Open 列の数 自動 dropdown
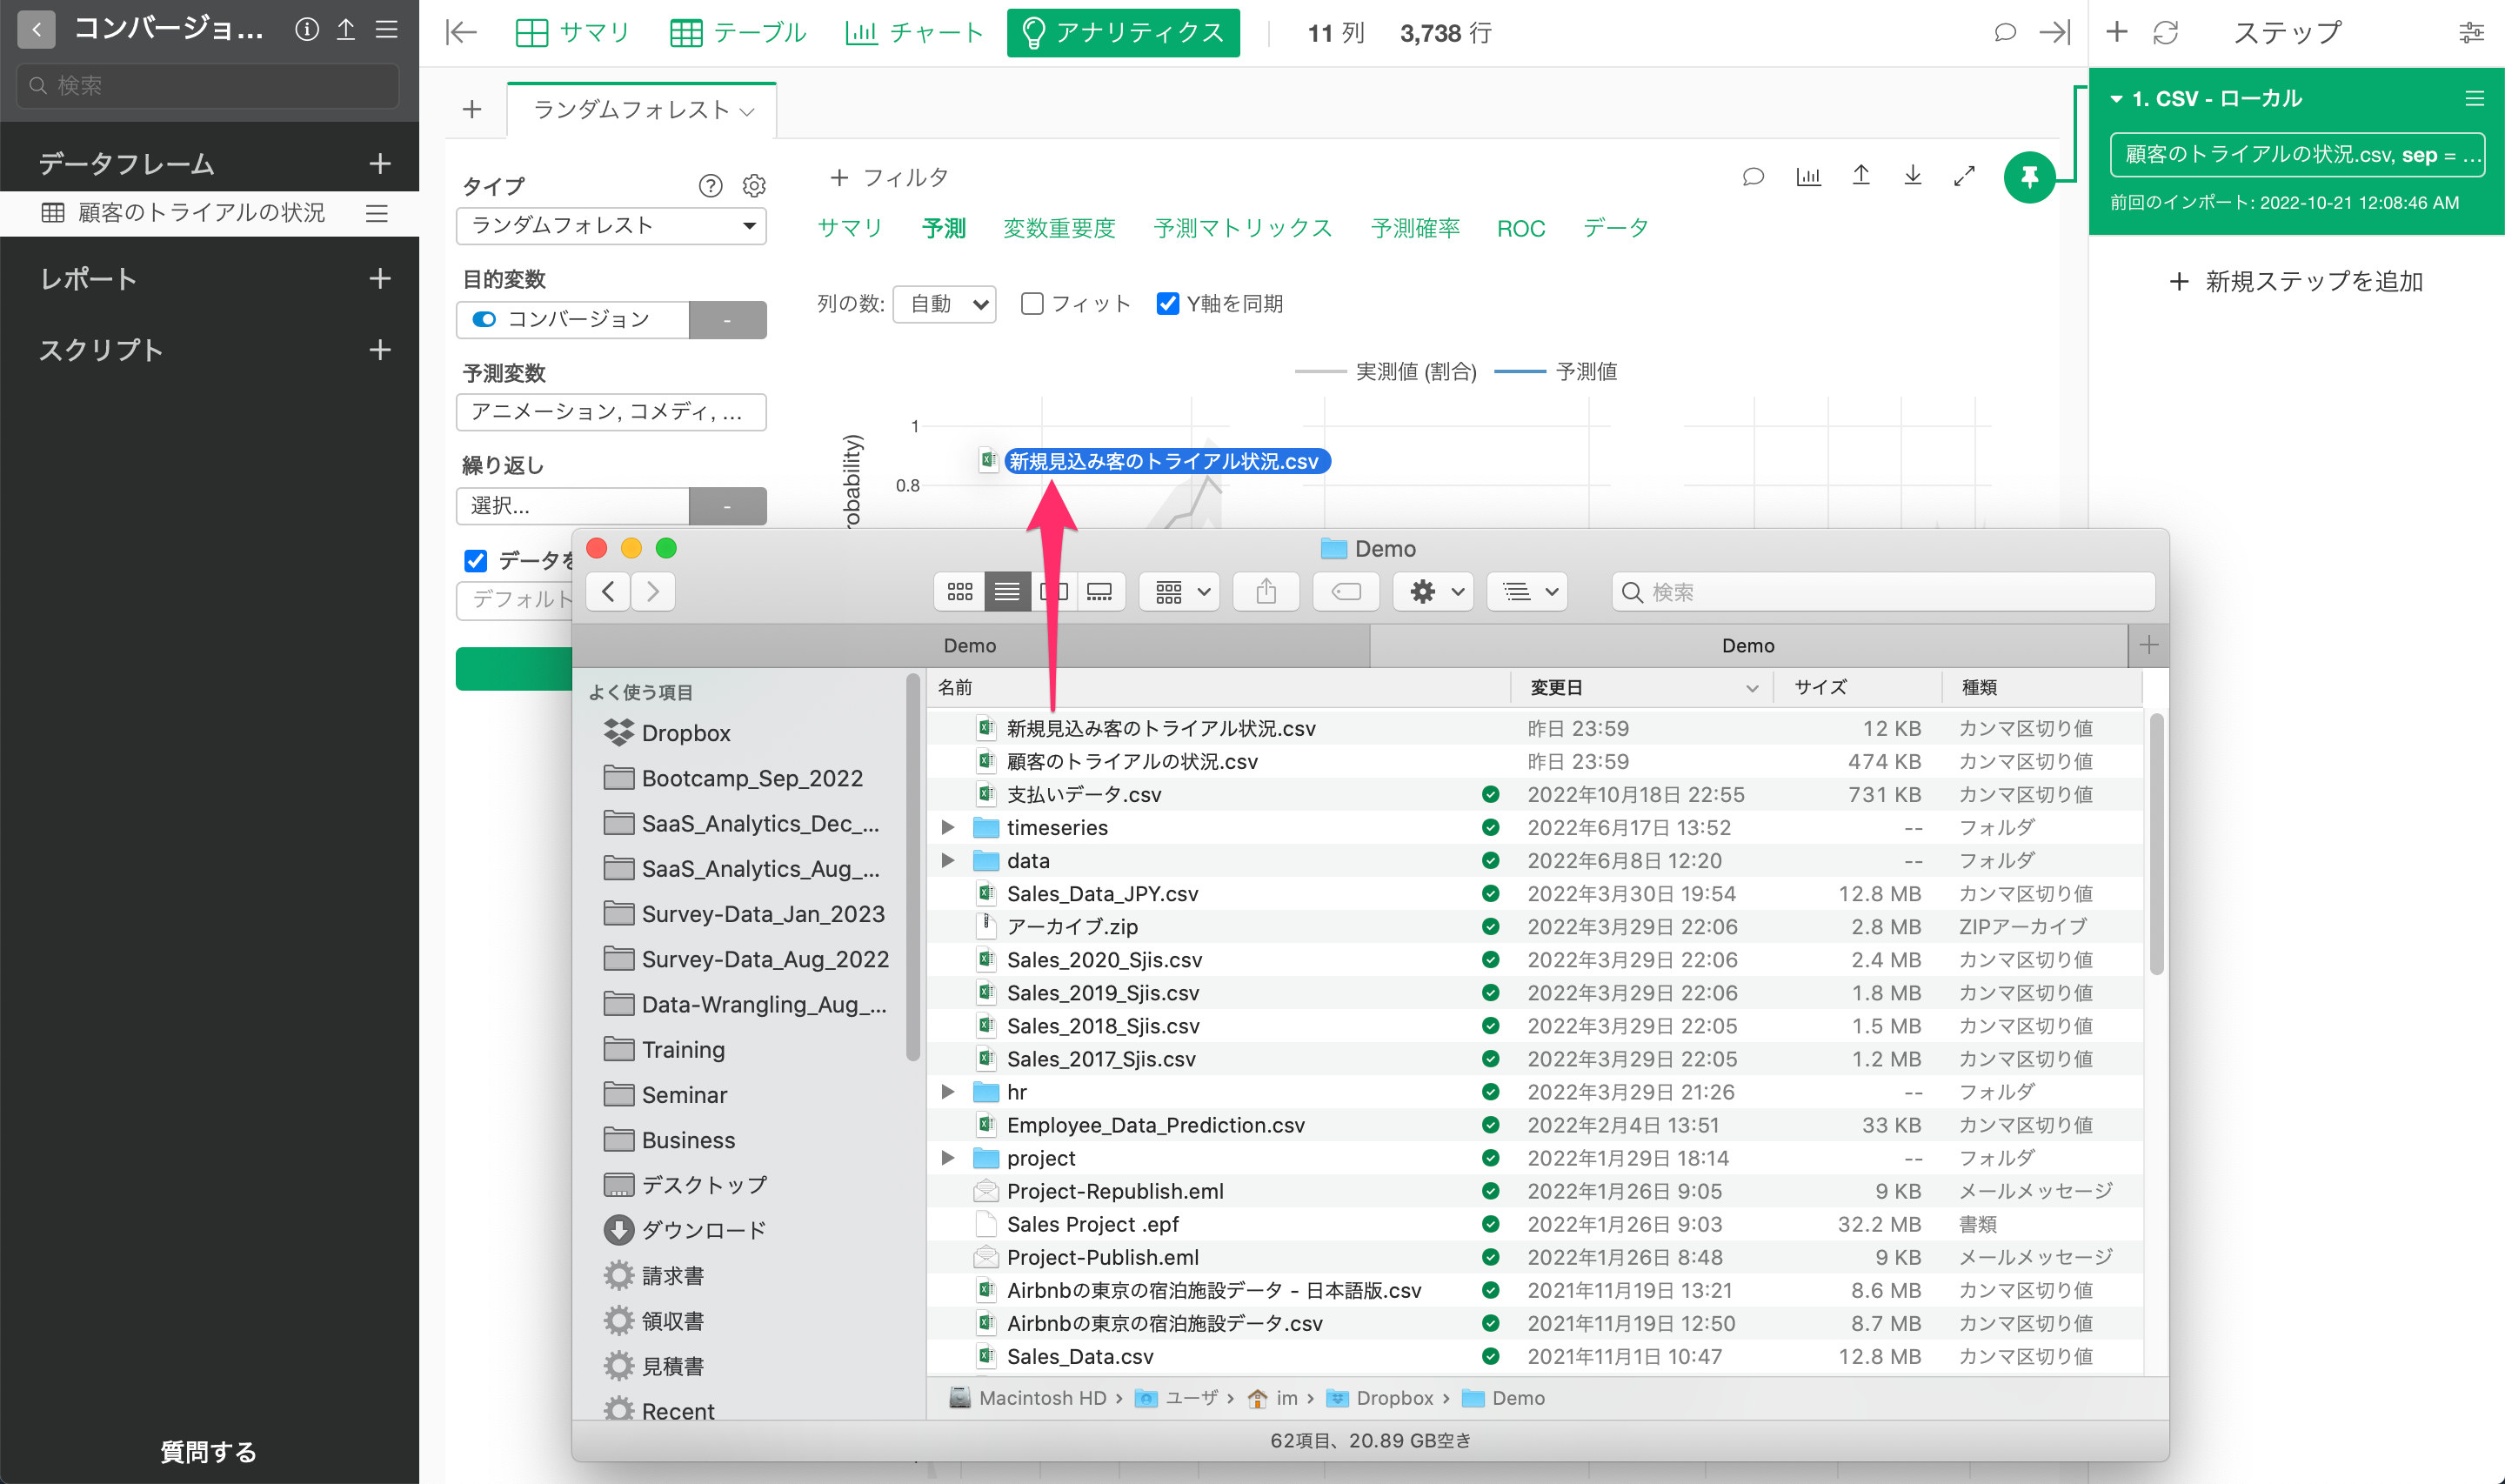The height and width of the screenshot is (1484, 2505). 944,303
